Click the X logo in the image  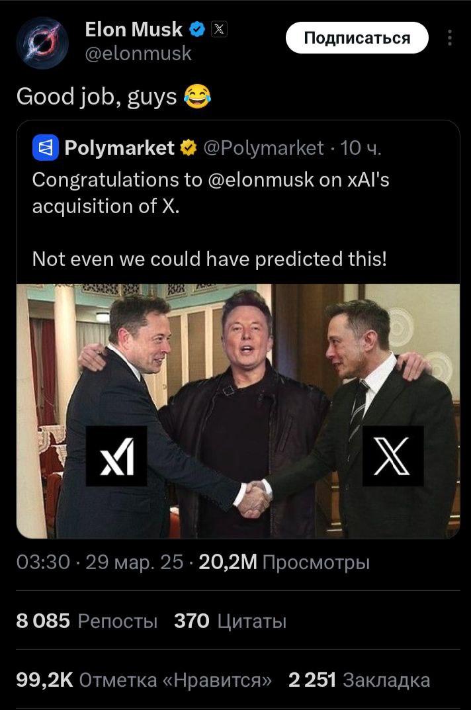[x=393, y=456]
